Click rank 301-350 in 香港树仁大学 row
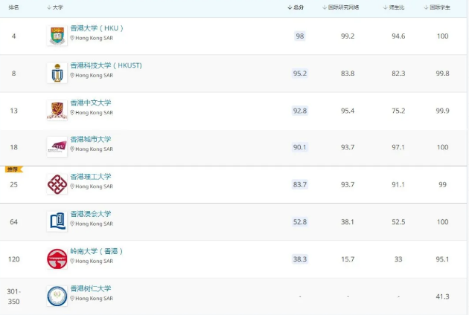 (13, 296)
